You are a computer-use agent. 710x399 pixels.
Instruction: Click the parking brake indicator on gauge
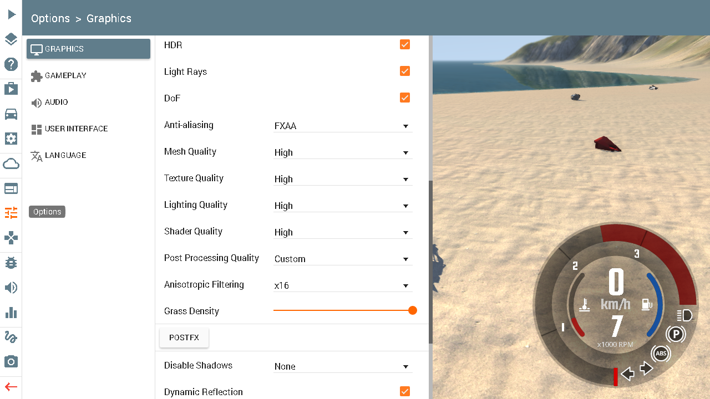(x=676, y=334)
